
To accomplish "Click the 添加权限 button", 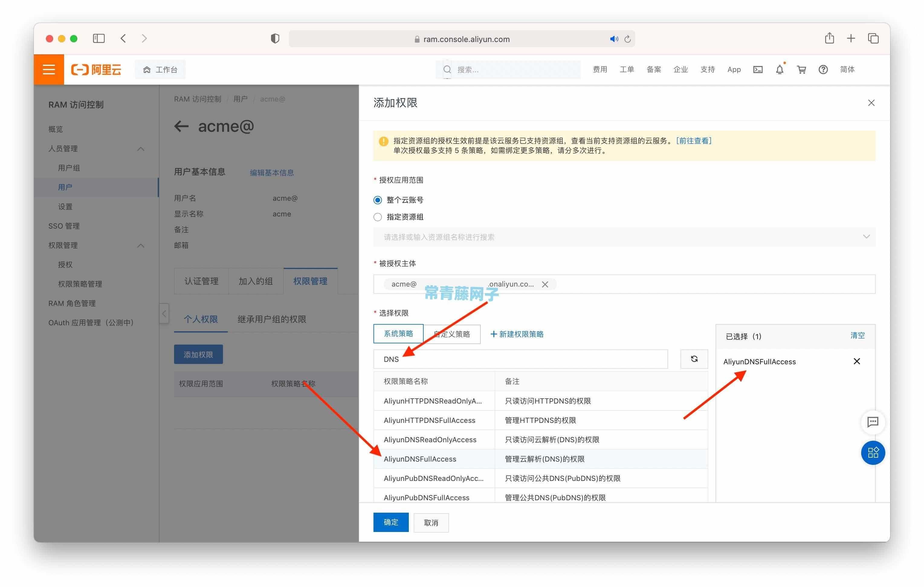I will pyautogui.click(x=198, y=354).
